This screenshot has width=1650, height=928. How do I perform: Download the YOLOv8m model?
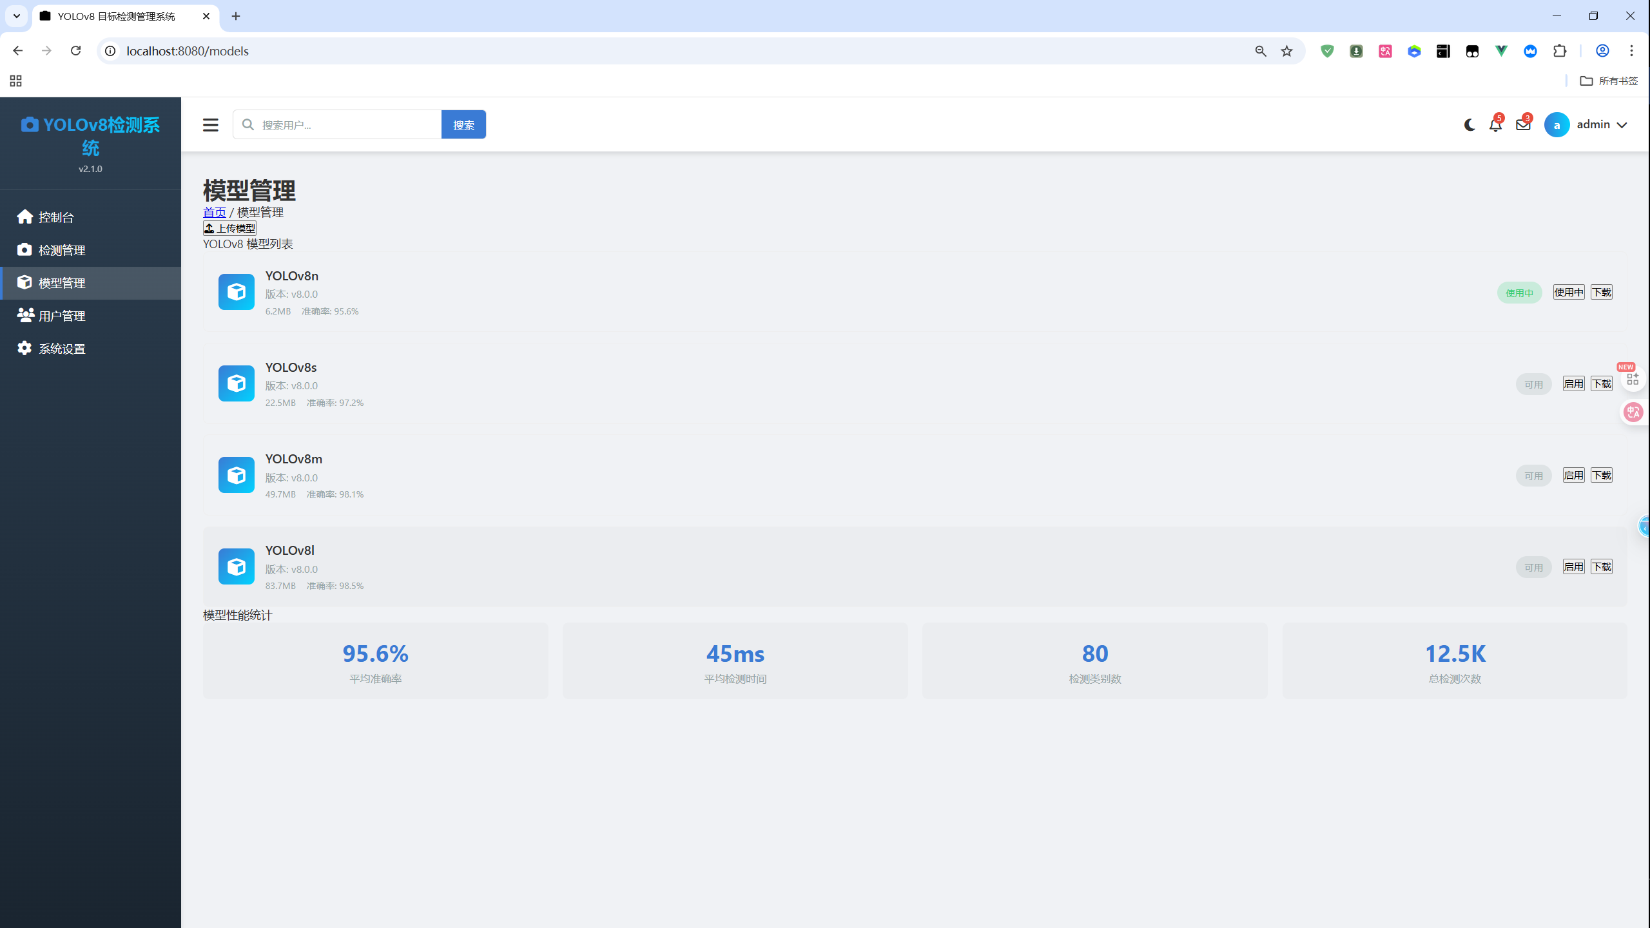tap(1602, 476)
